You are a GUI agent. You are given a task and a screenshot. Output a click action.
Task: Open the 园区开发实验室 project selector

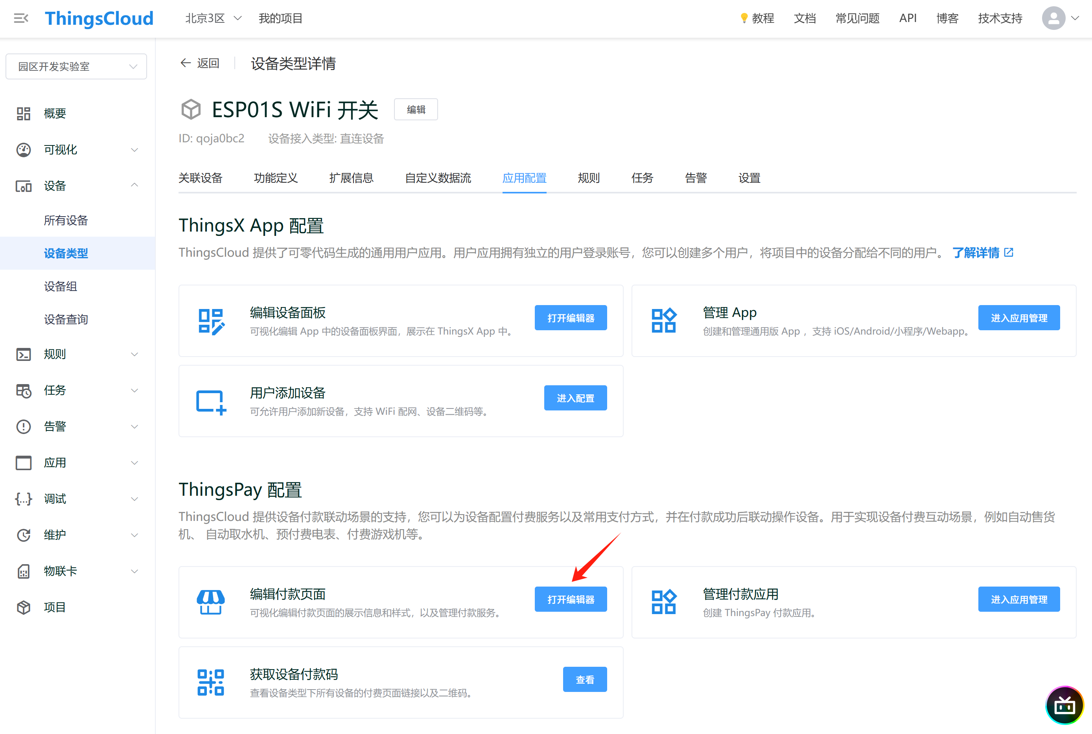coord(76,66)
